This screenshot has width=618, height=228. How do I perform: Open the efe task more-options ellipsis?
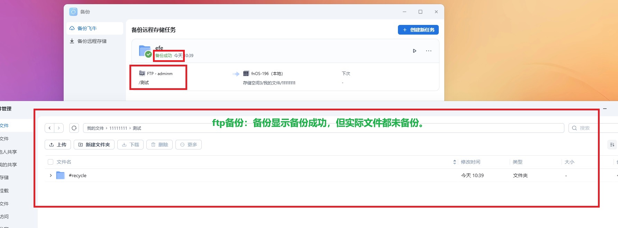[429, 51]
